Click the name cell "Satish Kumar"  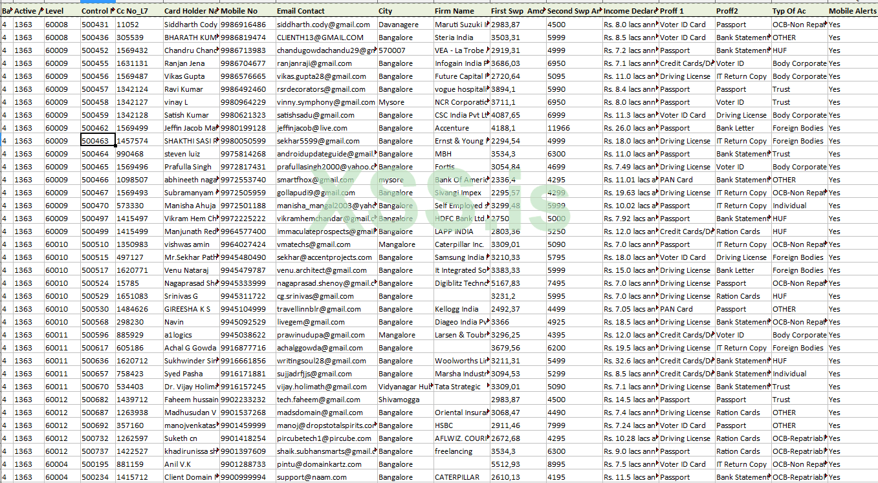coord(191,115)
